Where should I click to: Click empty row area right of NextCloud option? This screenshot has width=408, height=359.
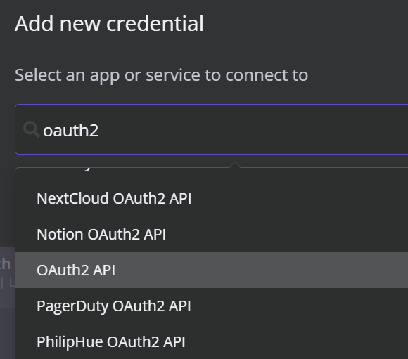click(x=299, y=199)
